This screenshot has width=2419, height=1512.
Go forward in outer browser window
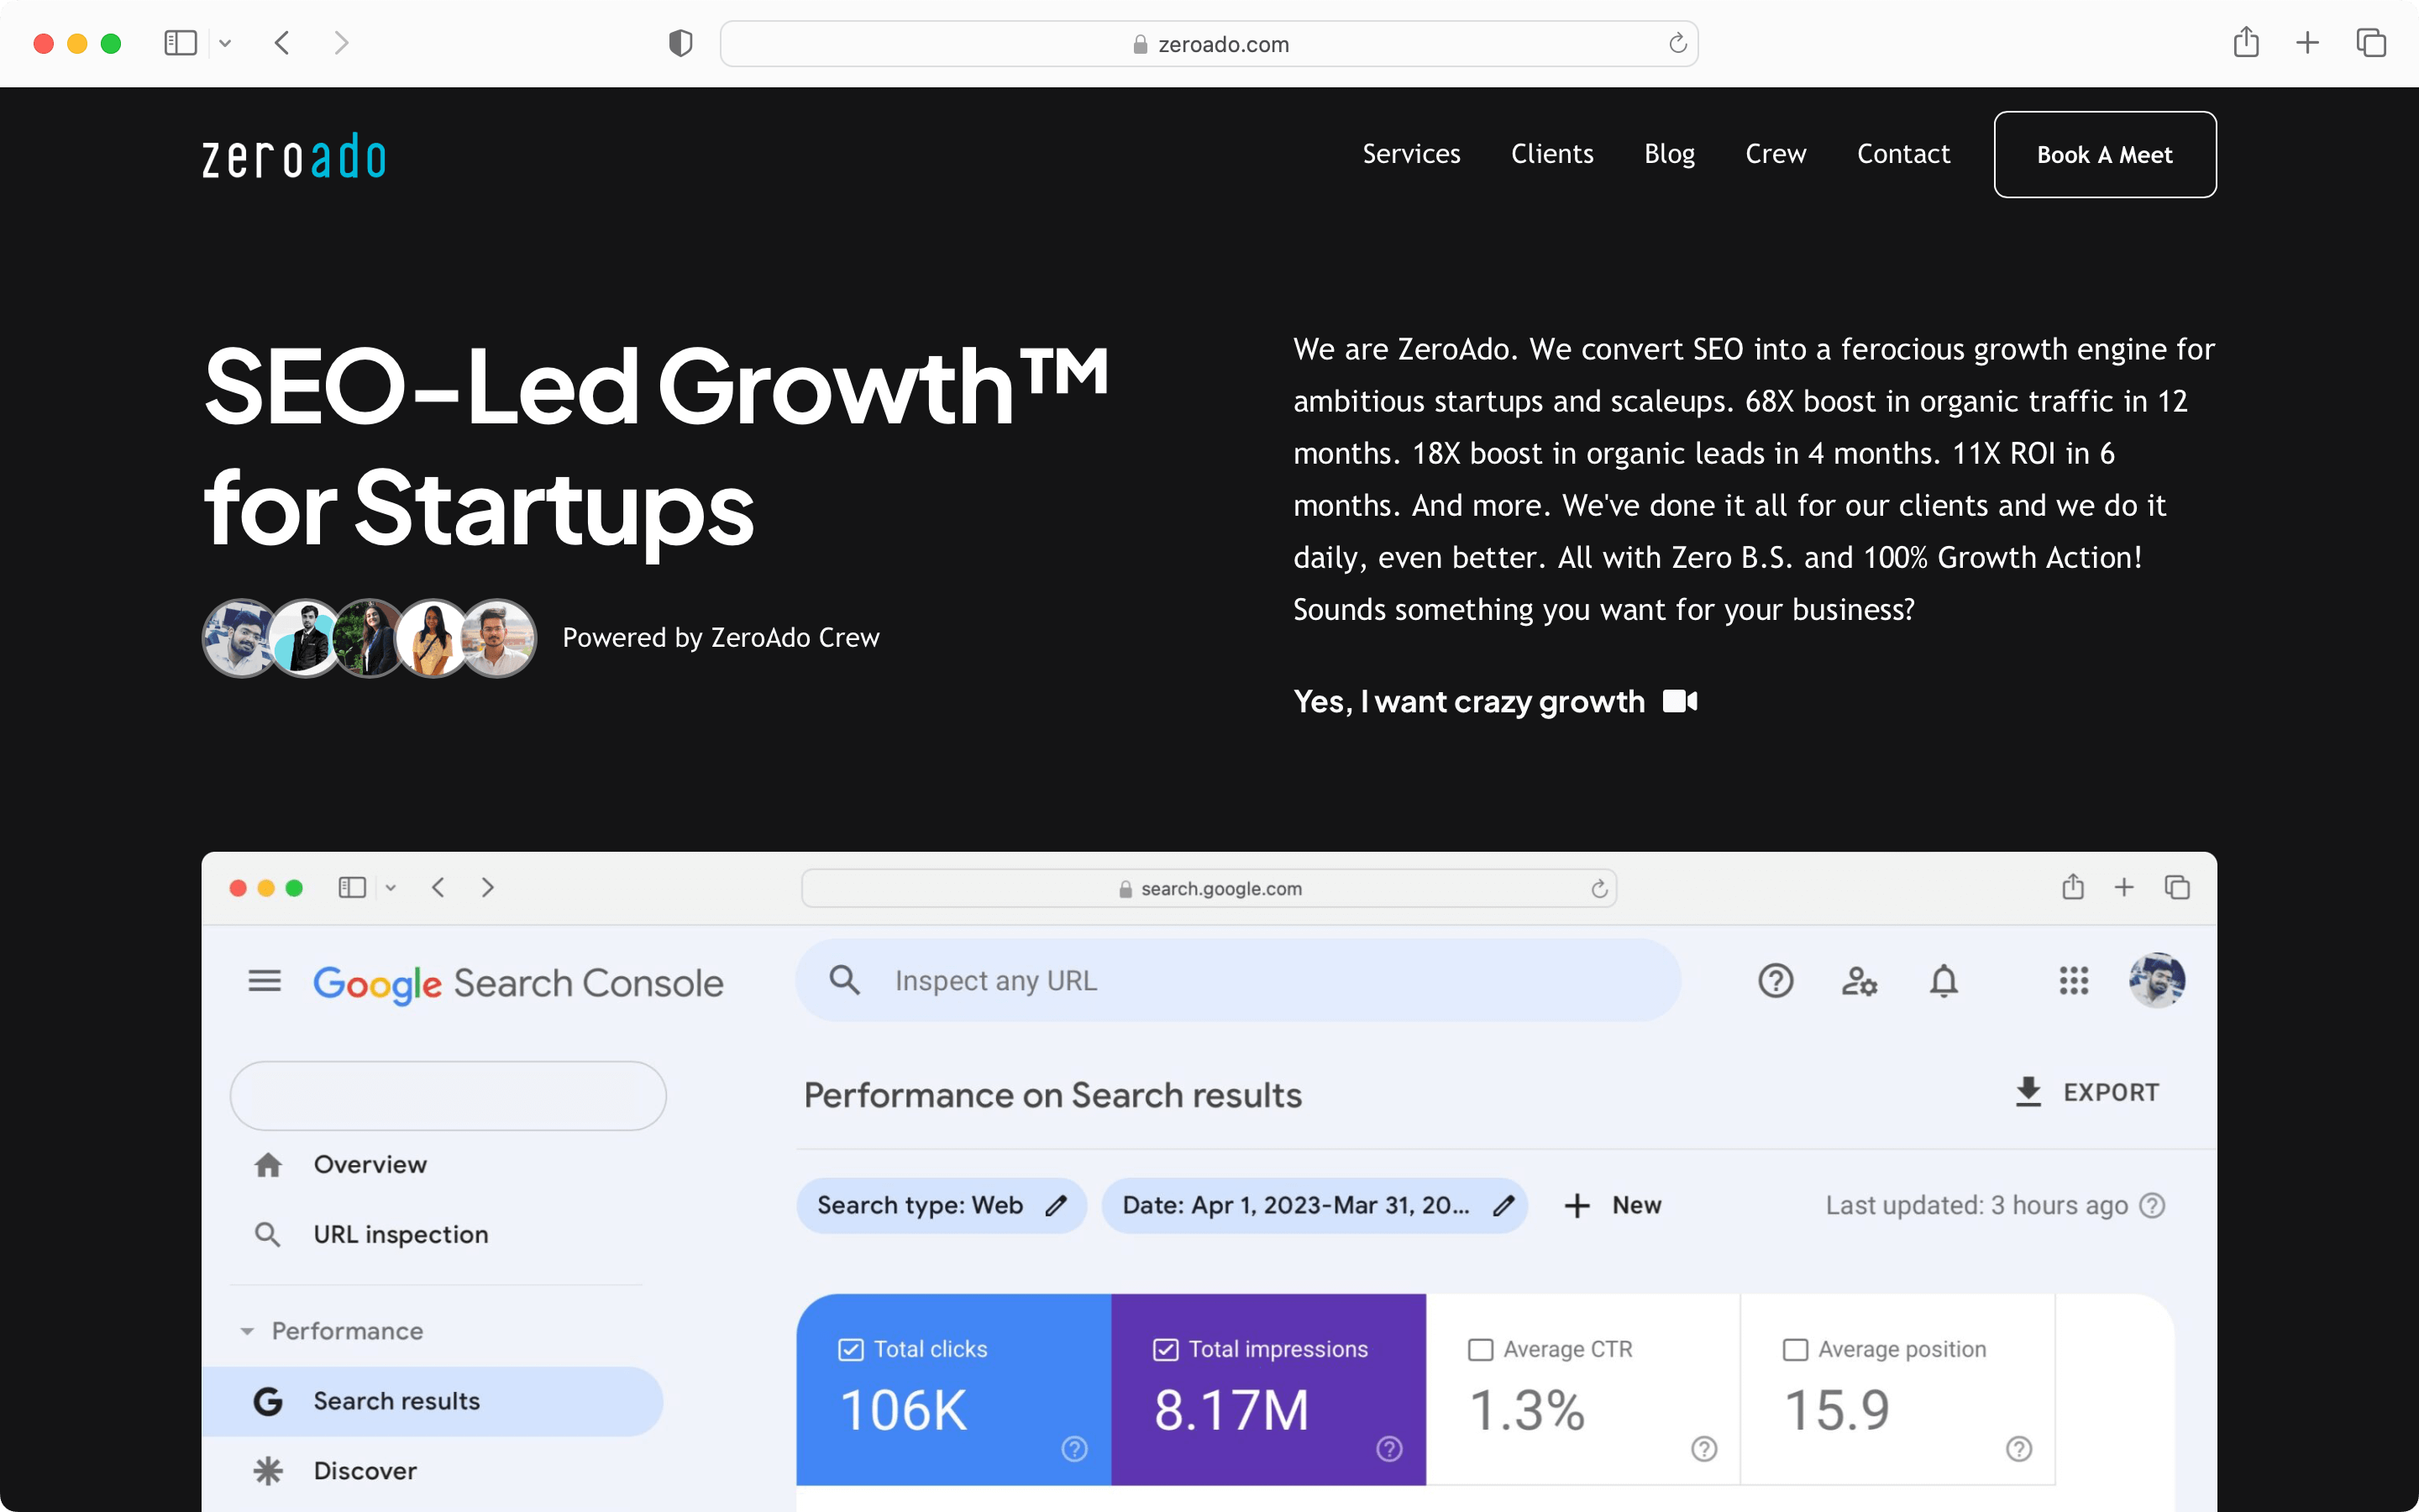pos(341,43)
